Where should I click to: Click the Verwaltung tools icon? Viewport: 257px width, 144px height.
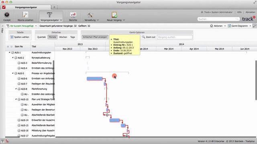click(90, 15)
